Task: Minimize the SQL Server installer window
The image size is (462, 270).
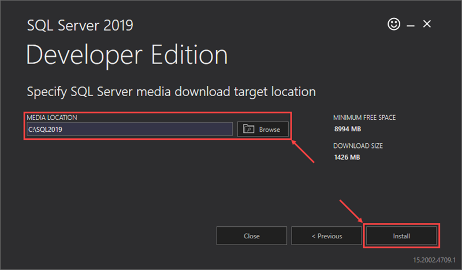Action: [411, 25]
